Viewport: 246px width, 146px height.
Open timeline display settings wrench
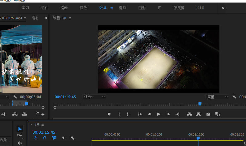click(x=72, y=138)
